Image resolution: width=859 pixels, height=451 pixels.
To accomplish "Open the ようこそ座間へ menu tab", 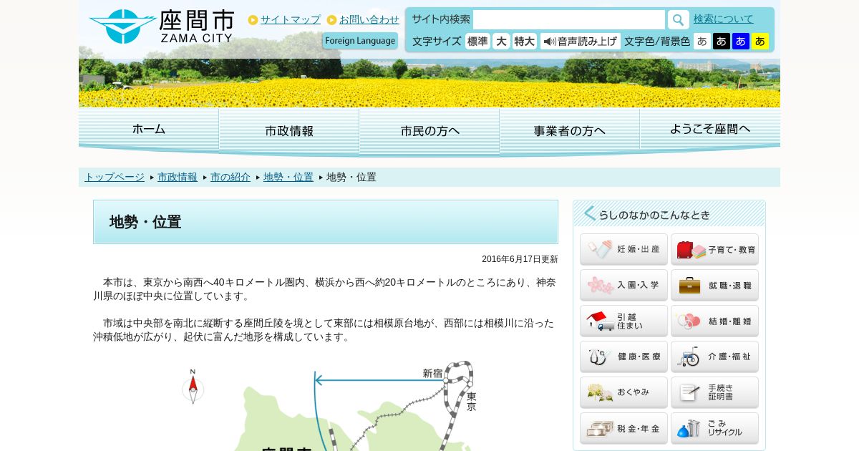I will click(x=710, y=130).
